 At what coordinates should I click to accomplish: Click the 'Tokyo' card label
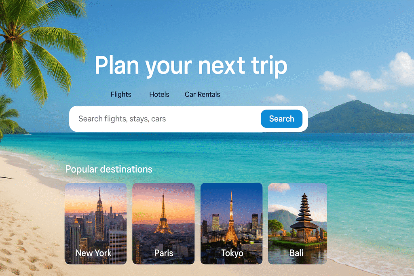click(x=232, y=253)
